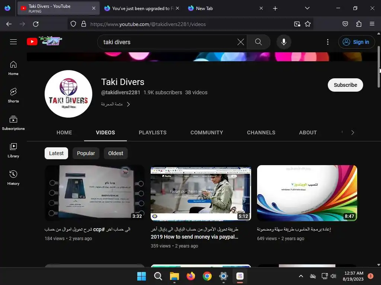Open the YouTube hamburger guide menu
Screen dimensions: 381x285
(x=13, y=42)
